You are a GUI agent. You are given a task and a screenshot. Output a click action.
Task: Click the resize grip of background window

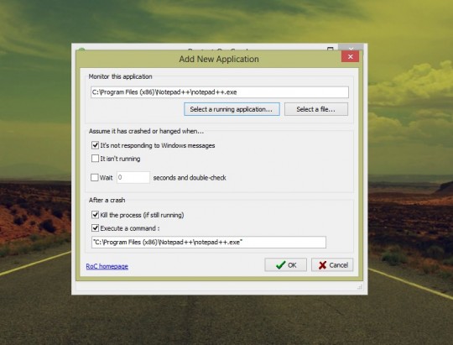point(360,287)
